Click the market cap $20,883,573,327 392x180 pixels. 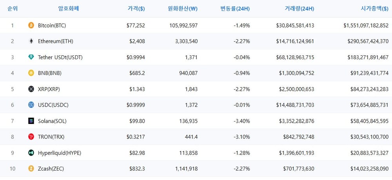pos(370,153)
